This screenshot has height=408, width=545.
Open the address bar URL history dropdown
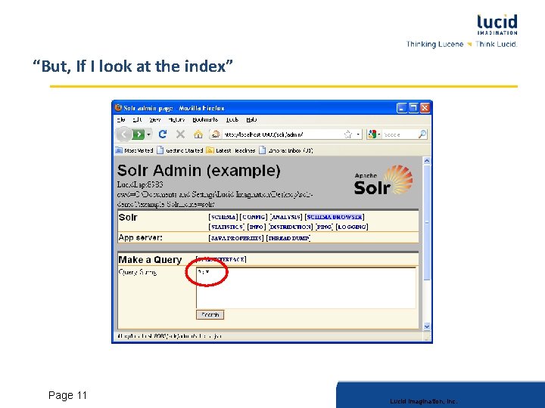[x=357, y=134]
